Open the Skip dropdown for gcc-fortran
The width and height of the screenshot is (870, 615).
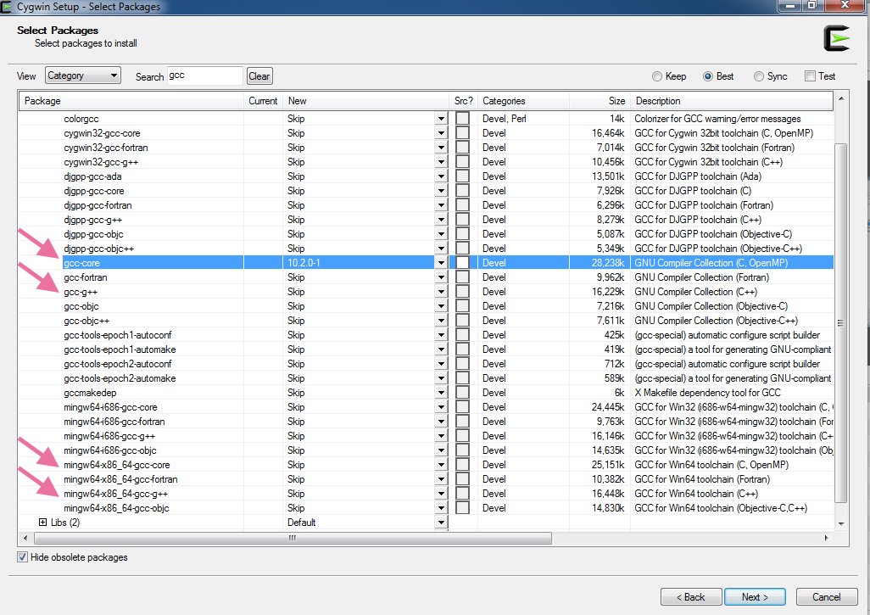tap(440, 277)
